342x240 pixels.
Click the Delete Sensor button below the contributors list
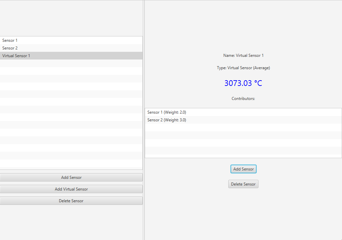coord(243,184)
